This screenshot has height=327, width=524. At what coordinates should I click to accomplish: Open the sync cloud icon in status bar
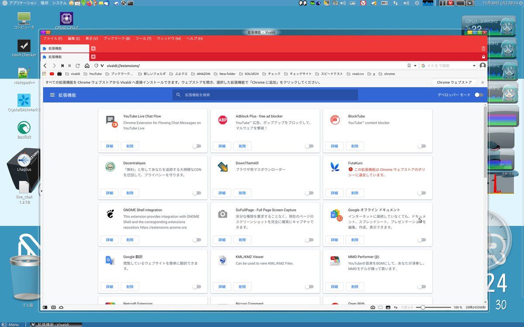pos(61,307)
